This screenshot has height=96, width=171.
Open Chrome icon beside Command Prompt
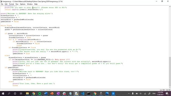pos(95,94)
